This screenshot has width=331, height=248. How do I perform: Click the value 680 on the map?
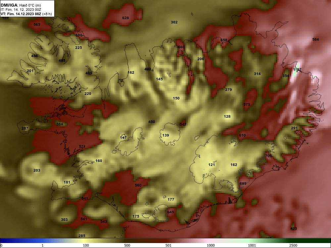click(x=79, y=35)
